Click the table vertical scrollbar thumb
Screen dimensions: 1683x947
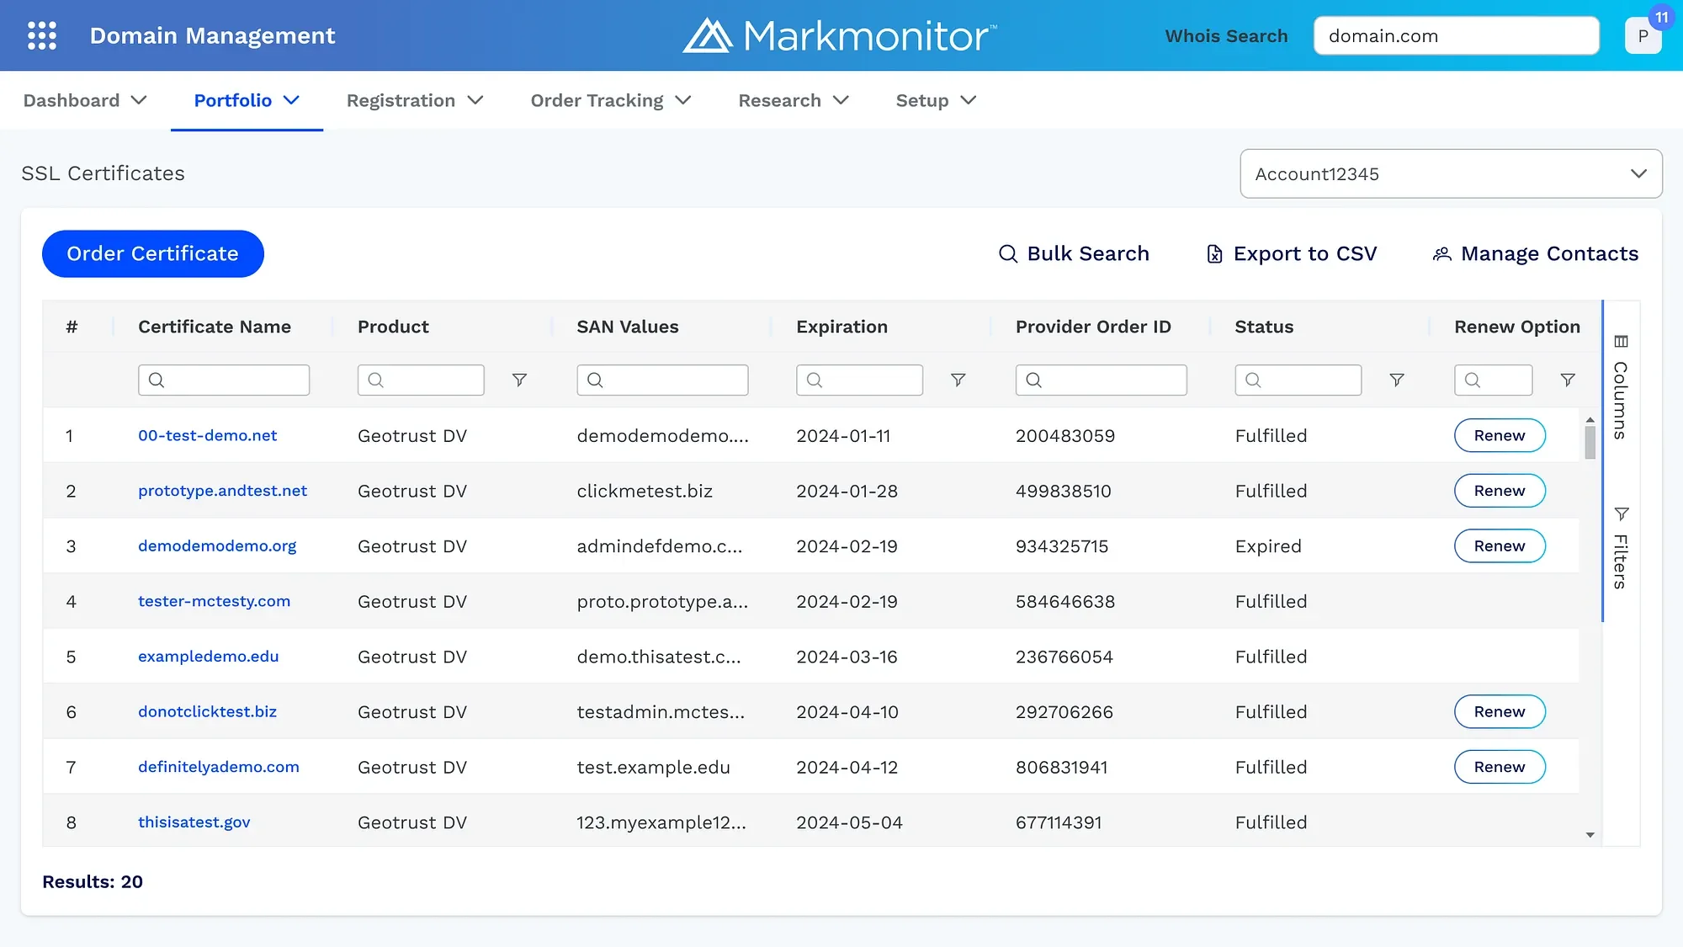coord(1590,442)
